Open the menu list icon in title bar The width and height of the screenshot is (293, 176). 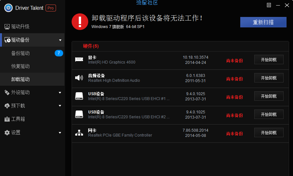pyautogui.click(x=269, y=5)
